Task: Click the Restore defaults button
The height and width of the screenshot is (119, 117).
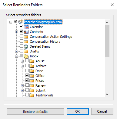Action: click(35, 111)
